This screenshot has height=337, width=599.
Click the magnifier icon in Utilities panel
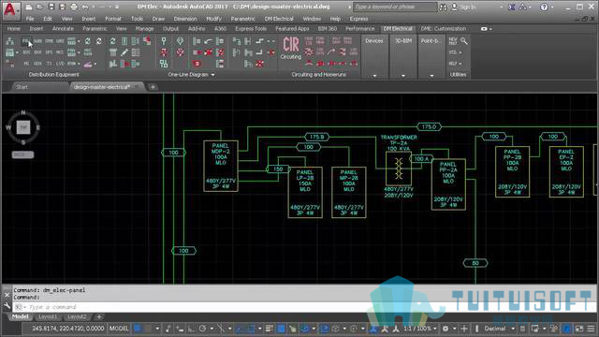[x=464, y=41]
